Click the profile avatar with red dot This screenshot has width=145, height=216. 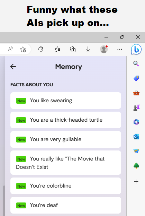pos(104,49)
